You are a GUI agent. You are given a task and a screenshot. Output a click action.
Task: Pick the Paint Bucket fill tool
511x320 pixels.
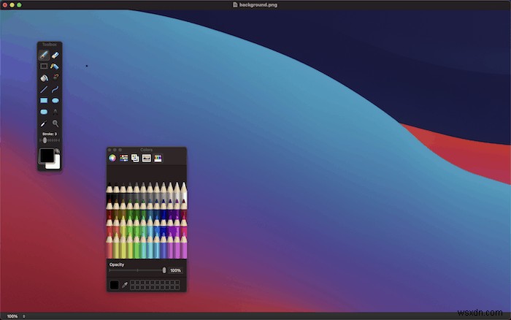pyautogui.click(x=44, y=77)
